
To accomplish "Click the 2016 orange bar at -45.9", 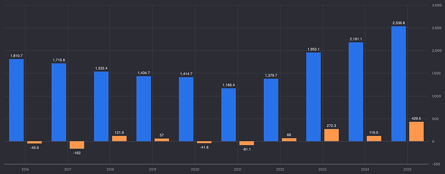I will click(x=35, y=142).
